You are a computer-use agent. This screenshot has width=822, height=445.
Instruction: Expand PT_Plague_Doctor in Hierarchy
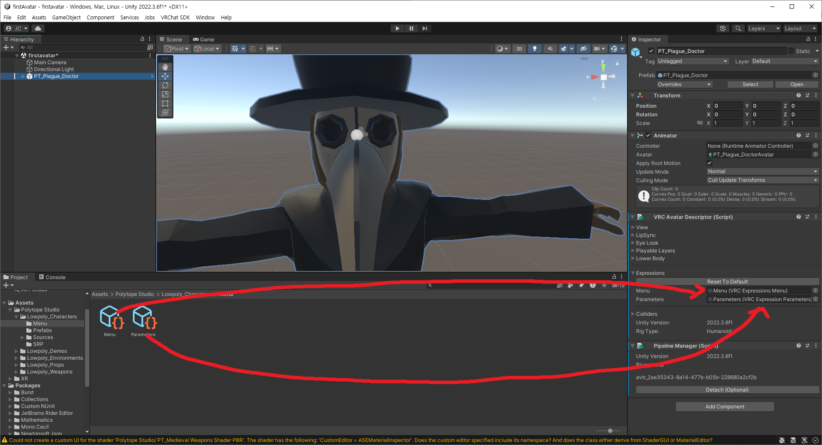click(x=23, y=76)
